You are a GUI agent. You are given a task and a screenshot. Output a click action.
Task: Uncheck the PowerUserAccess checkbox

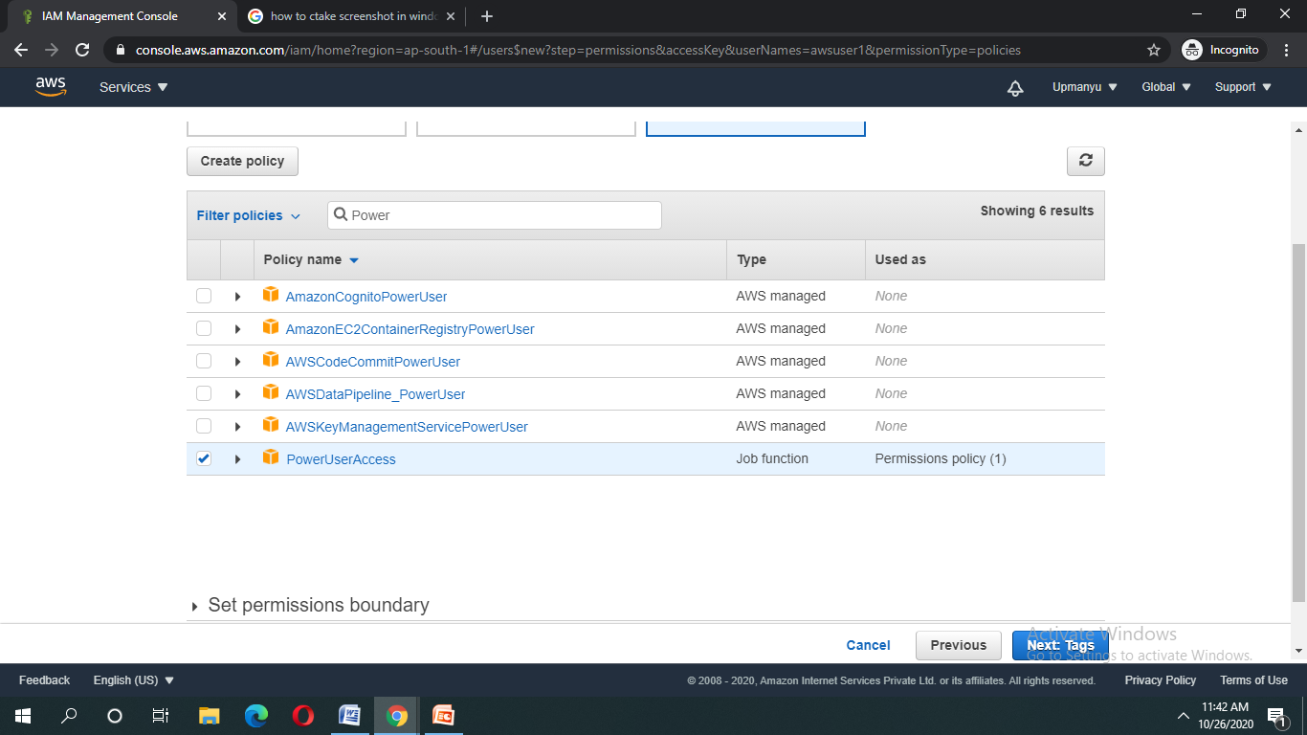click(x=204, y=458)
